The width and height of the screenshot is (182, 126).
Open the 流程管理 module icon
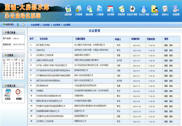pyautogui.click(x=68, y=9)
